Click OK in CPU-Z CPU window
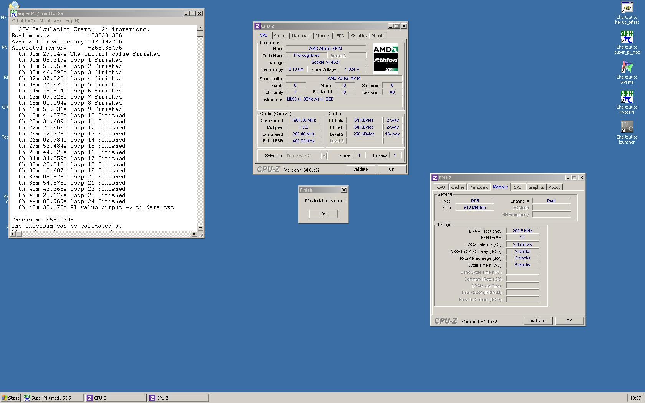645x403 pixels. 392,169
